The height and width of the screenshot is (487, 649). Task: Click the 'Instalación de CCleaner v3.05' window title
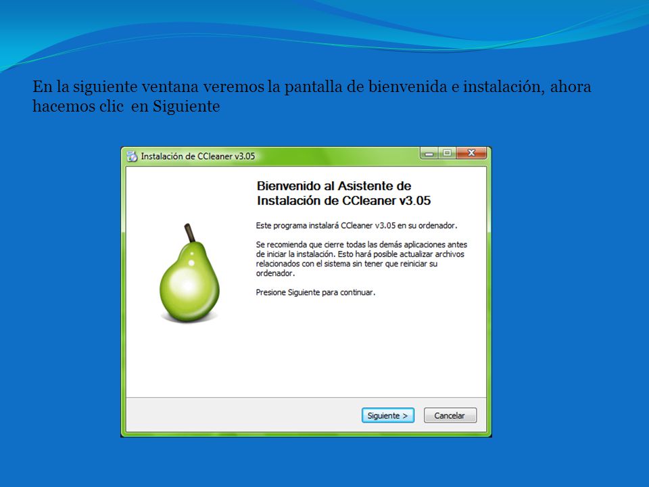(198, 156)
